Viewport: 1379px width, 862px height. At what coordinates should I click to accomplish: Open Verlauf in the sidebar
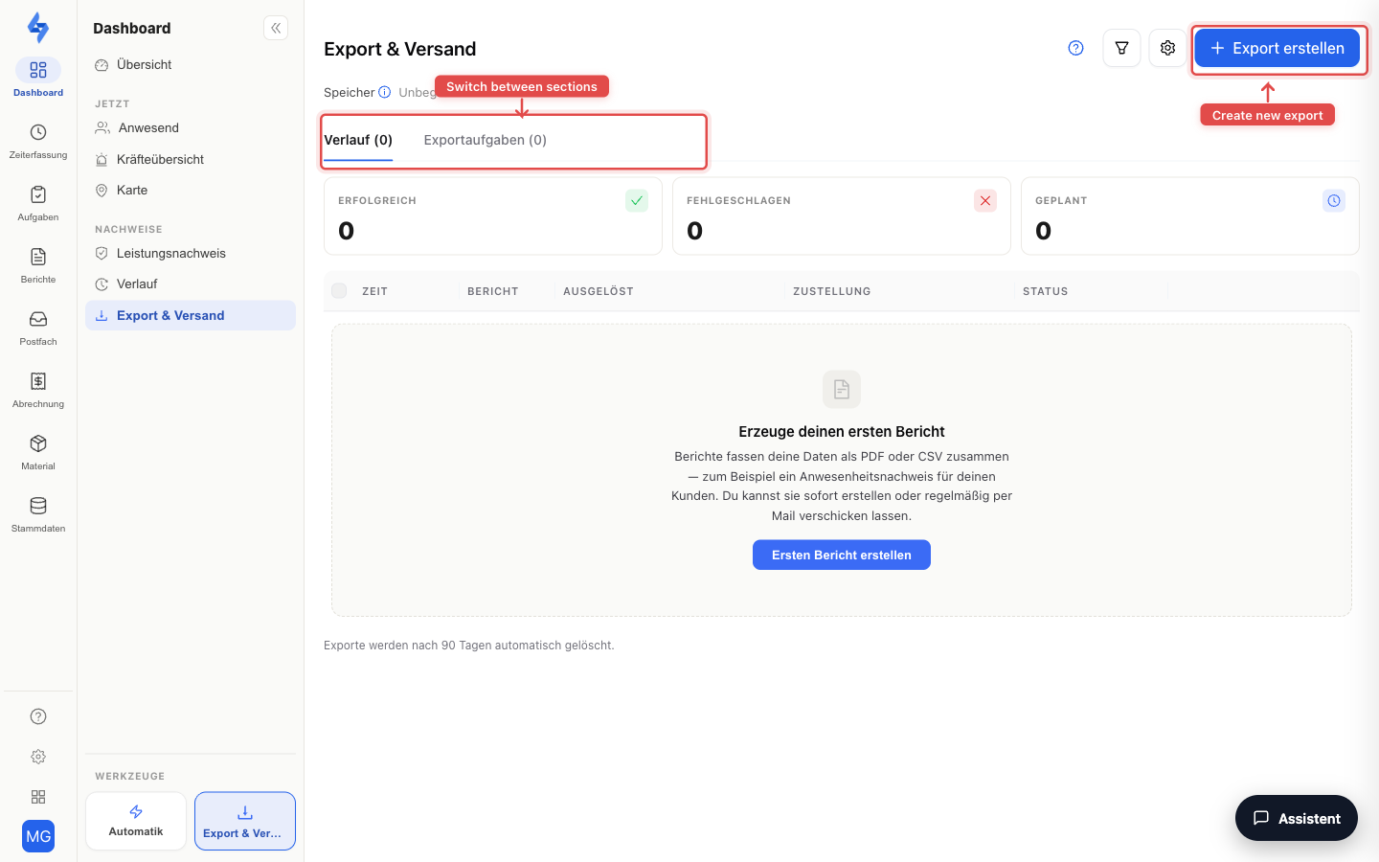pyautogui.click(x=191, y=284)
